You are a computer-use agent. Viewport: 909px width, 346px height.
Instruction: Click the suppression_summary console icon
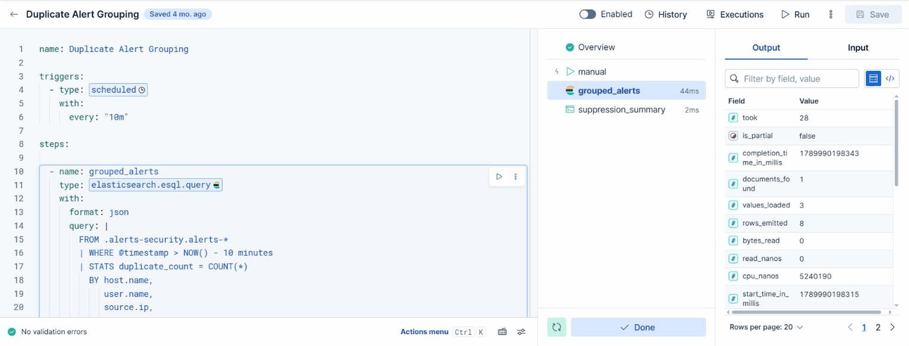(x=570, y=109)
